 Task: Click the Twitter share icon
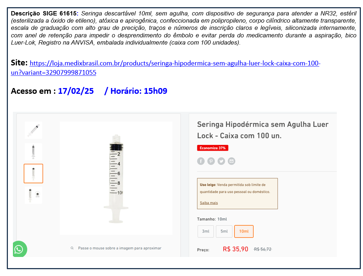click(221, 161)
